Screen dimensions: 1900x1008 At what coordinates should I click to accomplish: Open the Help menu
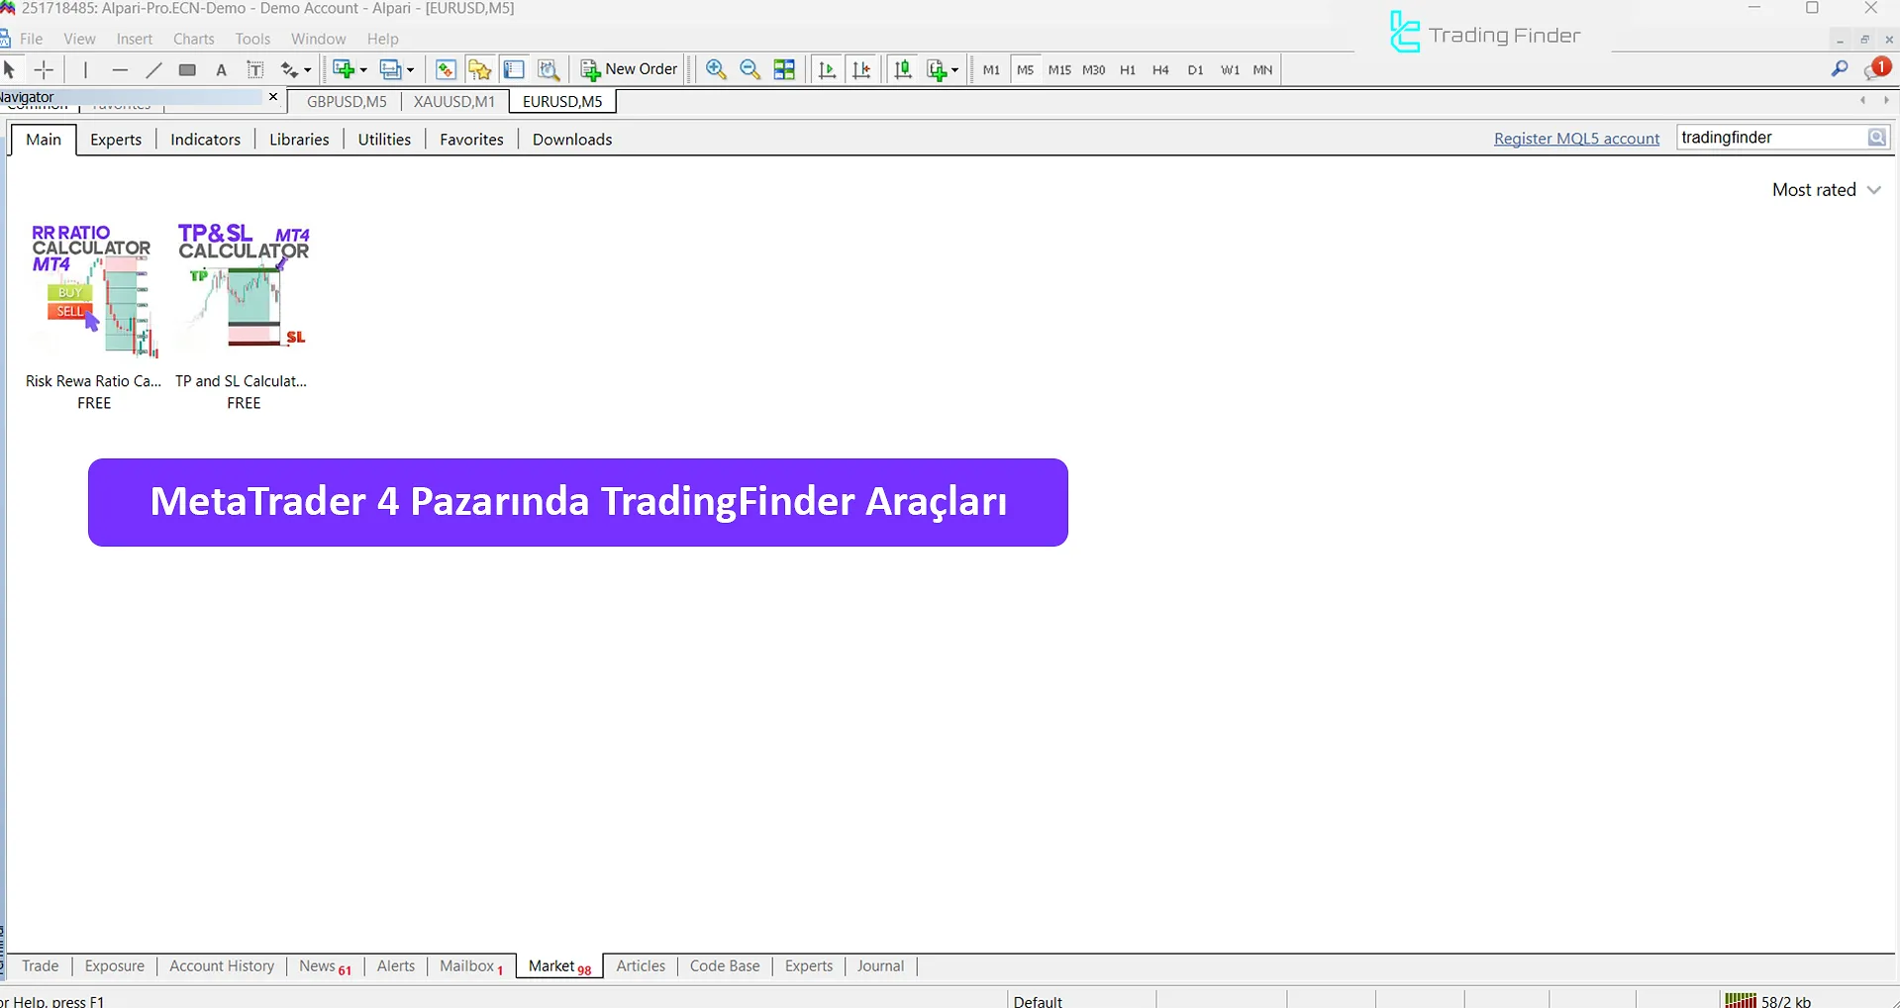pyautogui.click(x=382, y=39)
